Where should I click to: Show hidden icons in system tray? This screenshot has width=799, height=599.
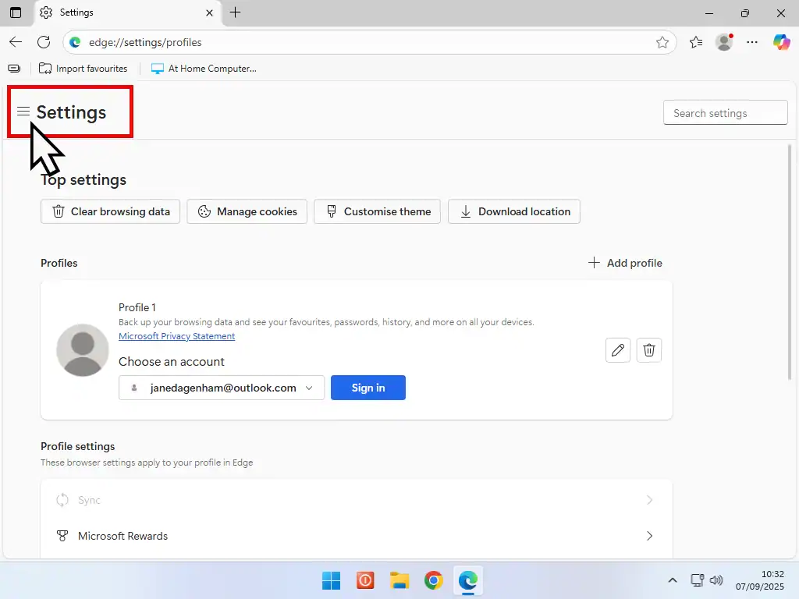pyautogui.click(x=673, y=580)
